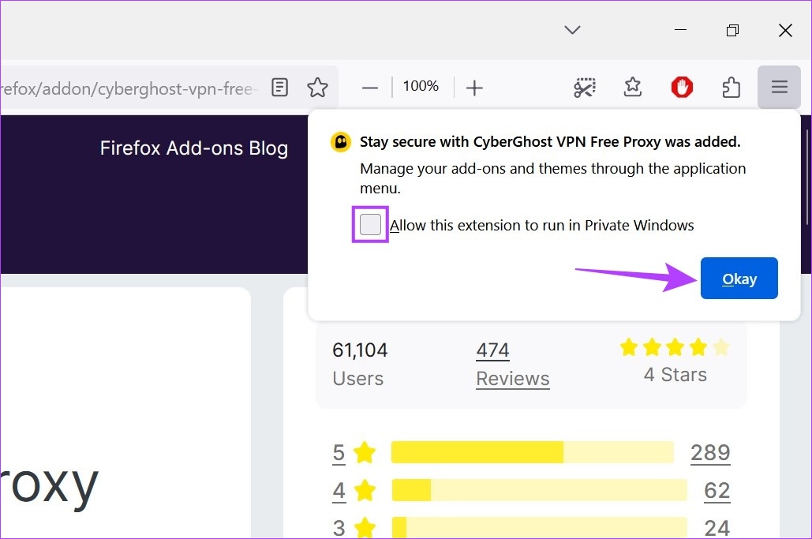This screenshot has width=812, height=539.
Task: Visit the Firefox Add-ons Blog
Action: pos(193,148)
